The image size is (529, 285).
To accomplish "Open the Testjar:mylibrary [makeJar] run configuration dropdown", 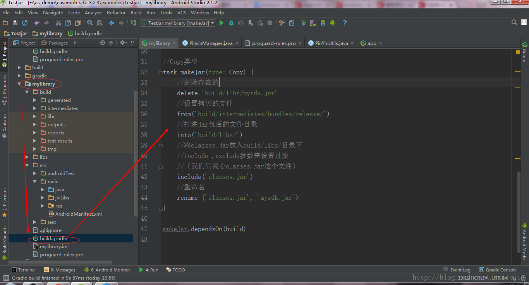I will tap(177, 23).
